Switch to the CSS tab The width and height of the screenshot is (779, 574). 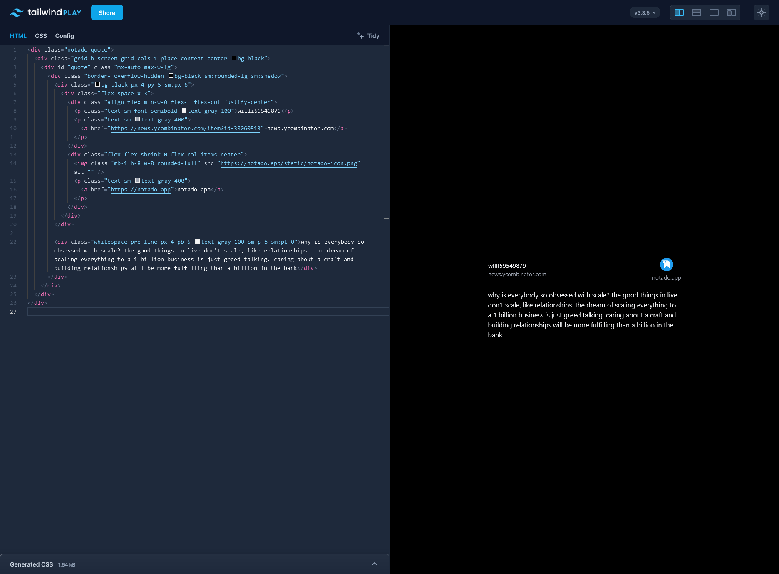pyautogui.click(x=41, y=36)
